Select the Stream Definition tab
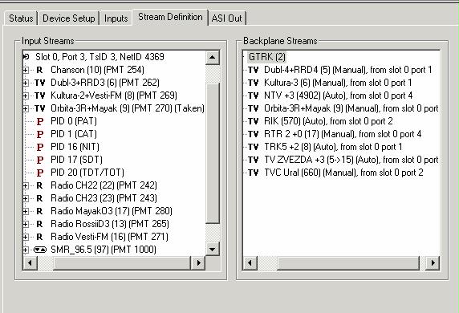Image resolution: width=459 pixels, height=313 pixels. point(170,17)
